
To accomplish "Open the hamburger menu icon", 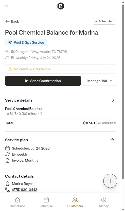I will 6,6.
